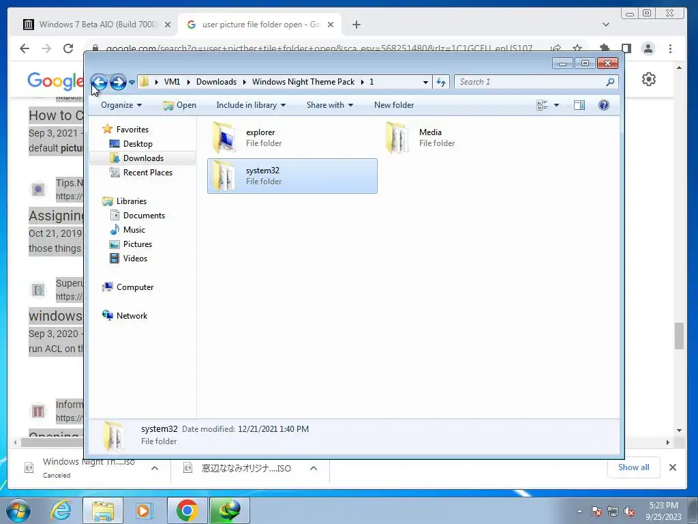
Task: Click the New folder button
Action: (x=394, y=105)
